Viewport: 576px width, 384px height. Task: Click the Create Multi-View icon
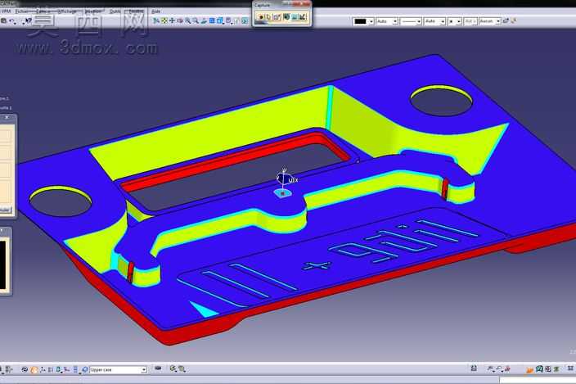pyautogui.click(x=212, y=21)
